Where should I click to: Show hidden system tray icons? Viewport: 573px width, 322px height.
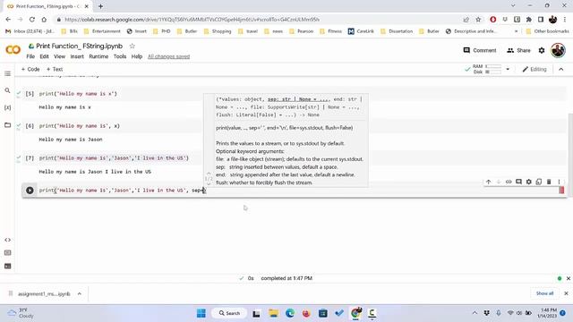tap(475, 313)
